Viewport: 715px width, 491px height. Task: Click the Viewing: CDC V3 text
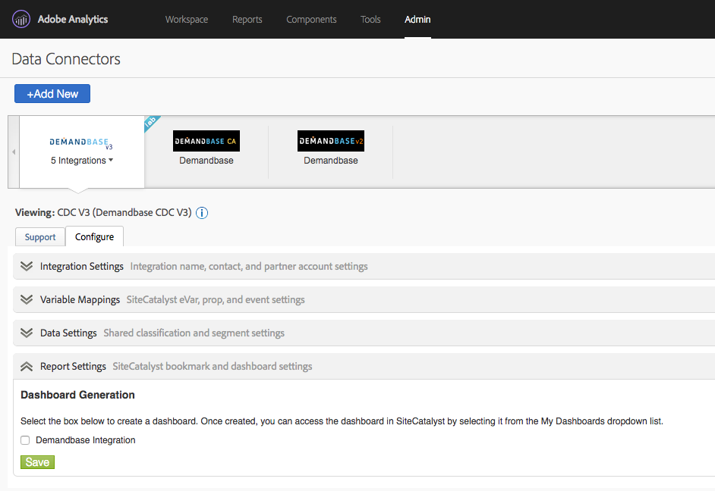point(103,212)
